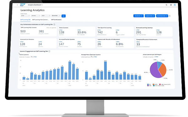Open the December end month dropdown
Viewport: 188px width, 117px height.
tap(56, 16)
